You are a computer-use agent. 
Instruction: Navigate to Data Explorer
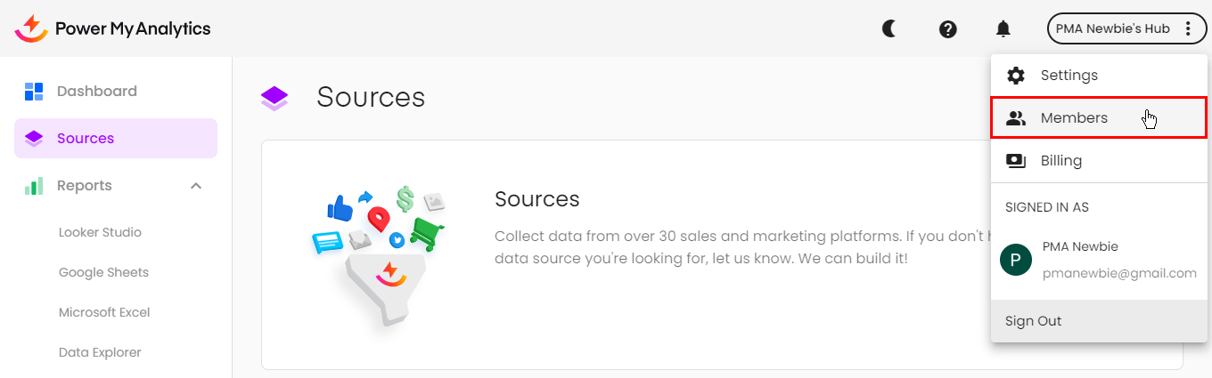(x=100, y=352)
